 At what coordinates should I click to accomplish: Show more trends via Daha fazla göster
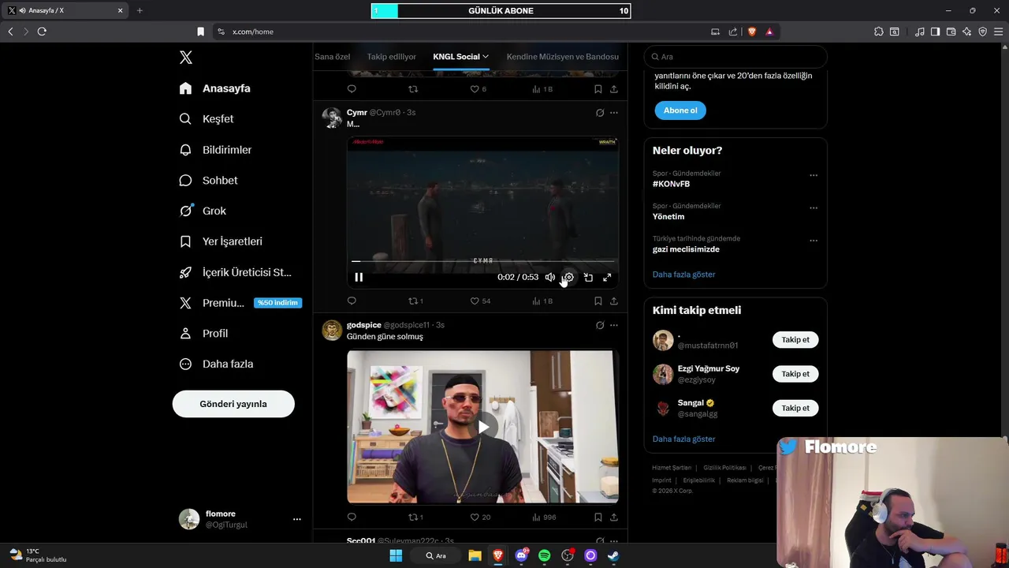pos(683,275)
